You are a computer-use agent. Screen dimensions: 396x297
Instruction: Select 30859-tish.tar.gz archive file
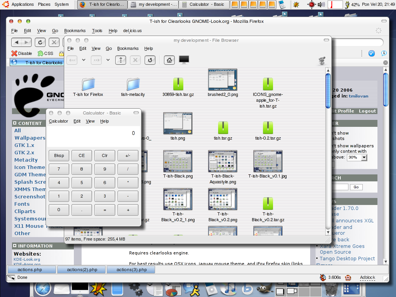(178, 87)
